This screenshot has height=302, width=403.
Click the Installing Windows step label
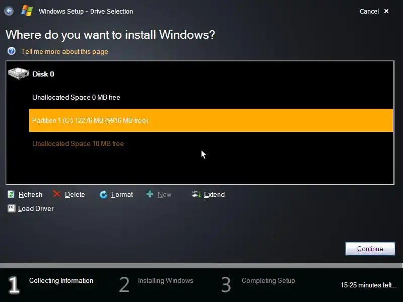click(166, 280)
